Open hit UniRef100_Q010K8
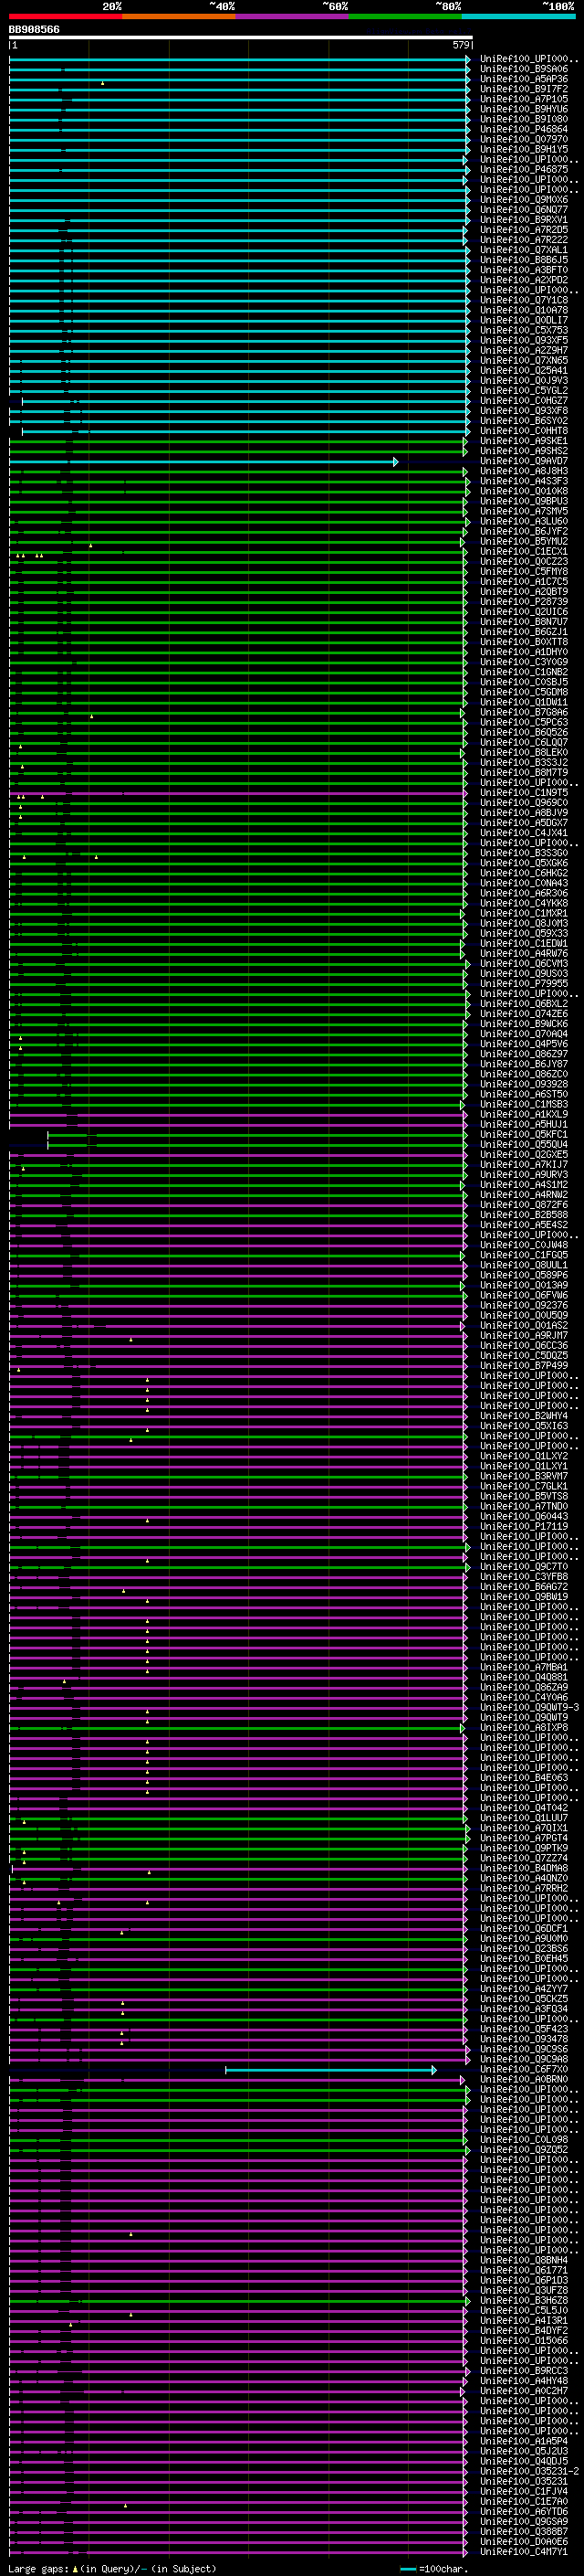Image resolution: width=584 pixels, height=2576 pixels. point(523,491)
